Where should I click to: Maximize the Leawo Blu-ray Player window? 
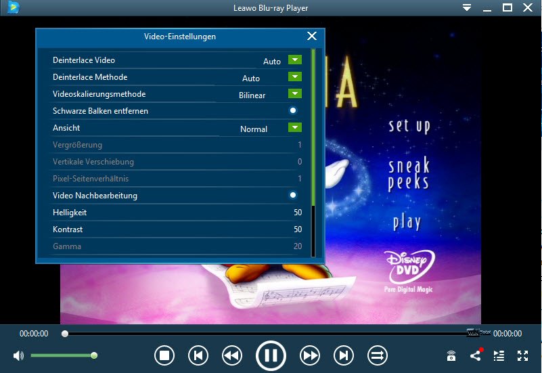[507, 7]
